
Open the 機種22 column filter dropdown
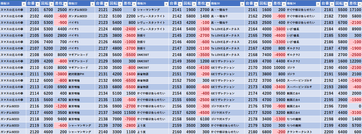coord(92,4)
